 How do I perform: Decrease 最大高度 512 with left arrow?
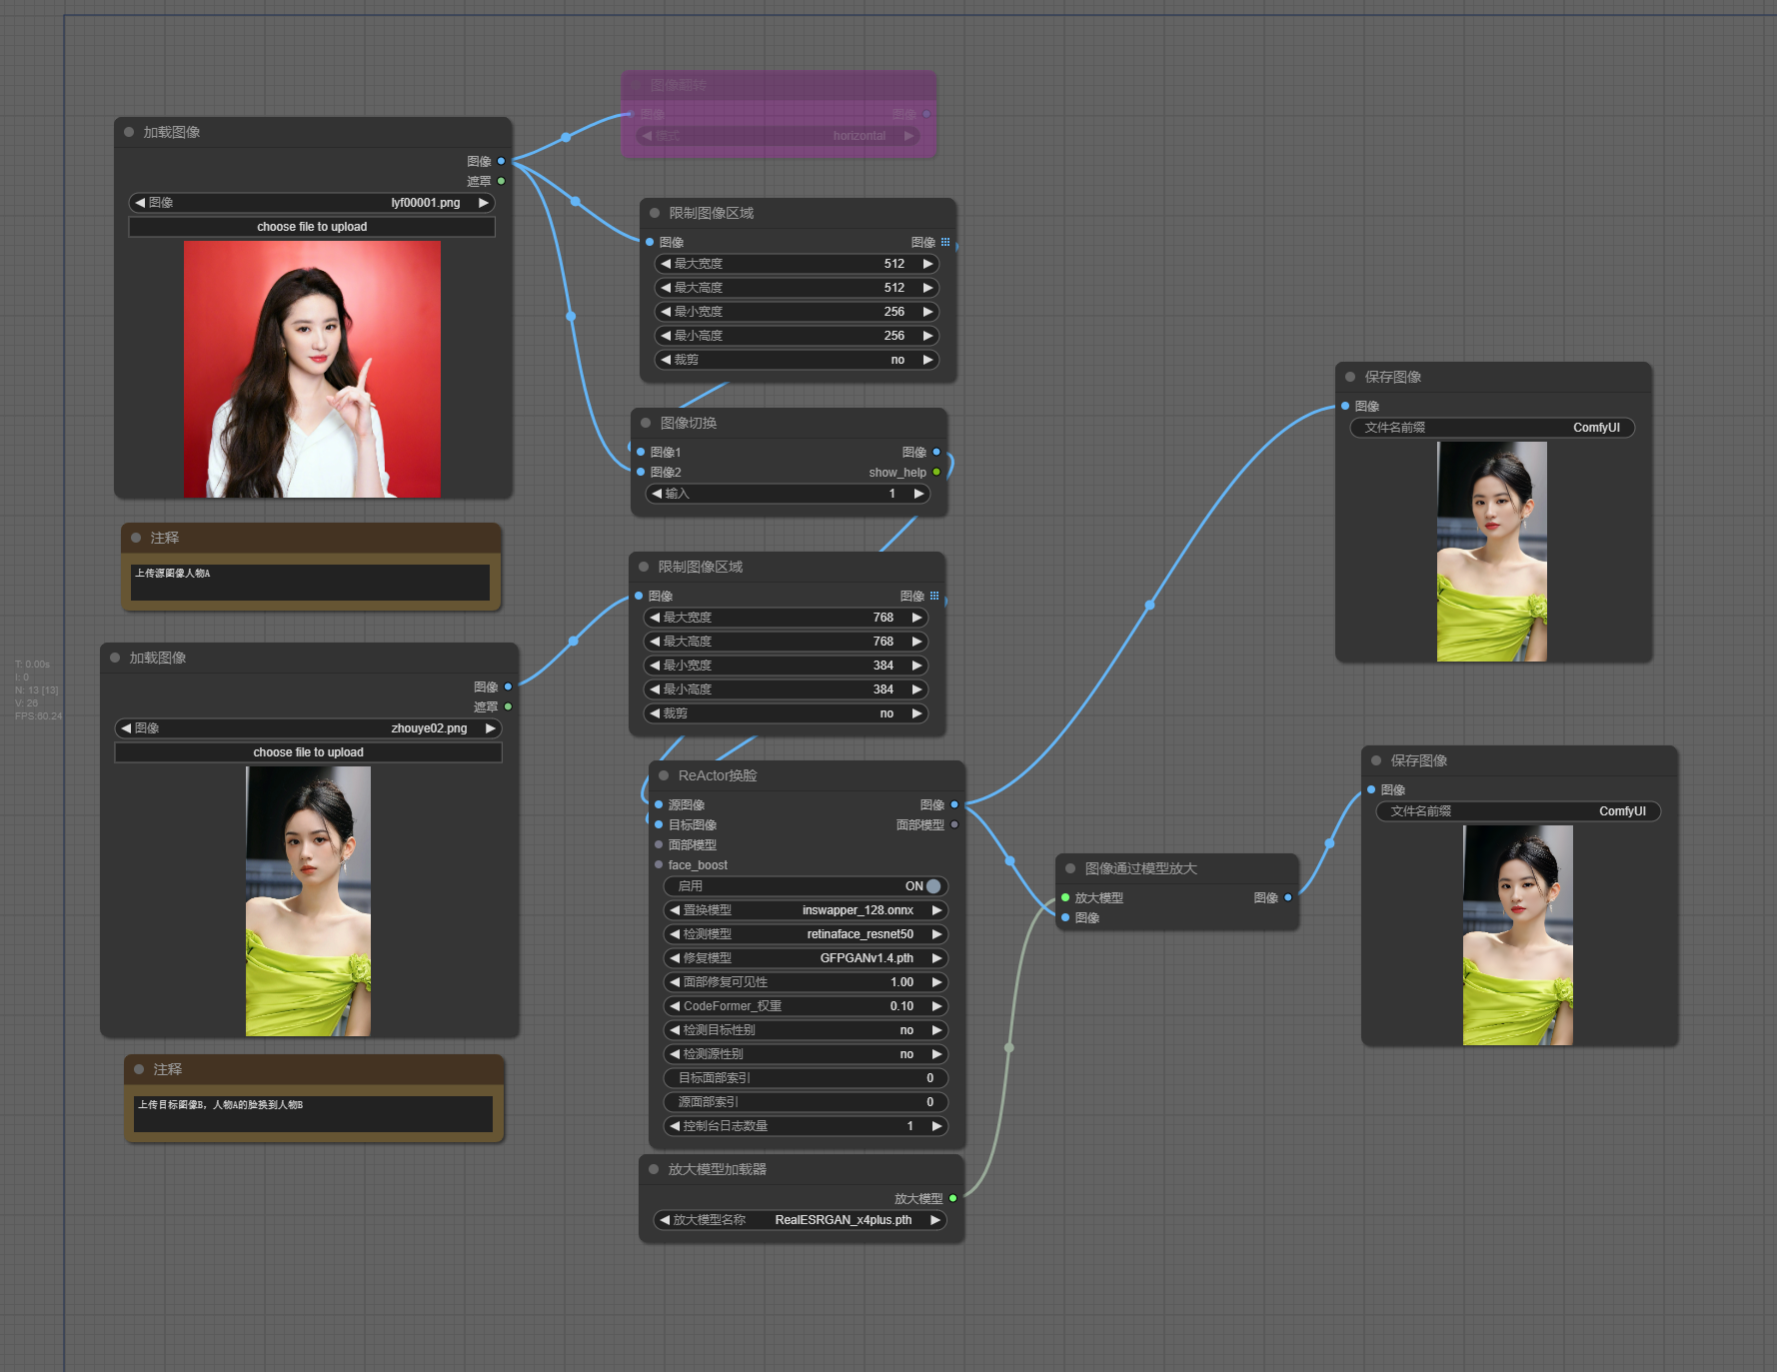(666, 288)
